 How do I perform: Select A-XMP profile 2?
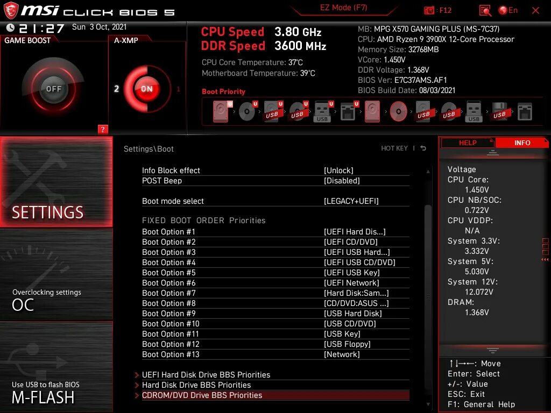click(x=116, y=89)
